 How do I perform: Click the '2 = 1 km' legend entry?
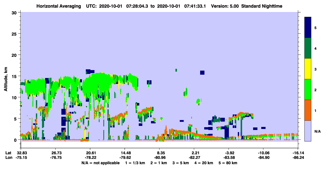159,163
